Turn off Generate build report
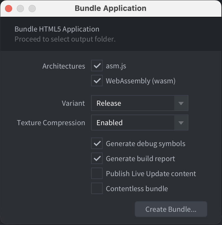The image size is (222, 225). (97, 159)
